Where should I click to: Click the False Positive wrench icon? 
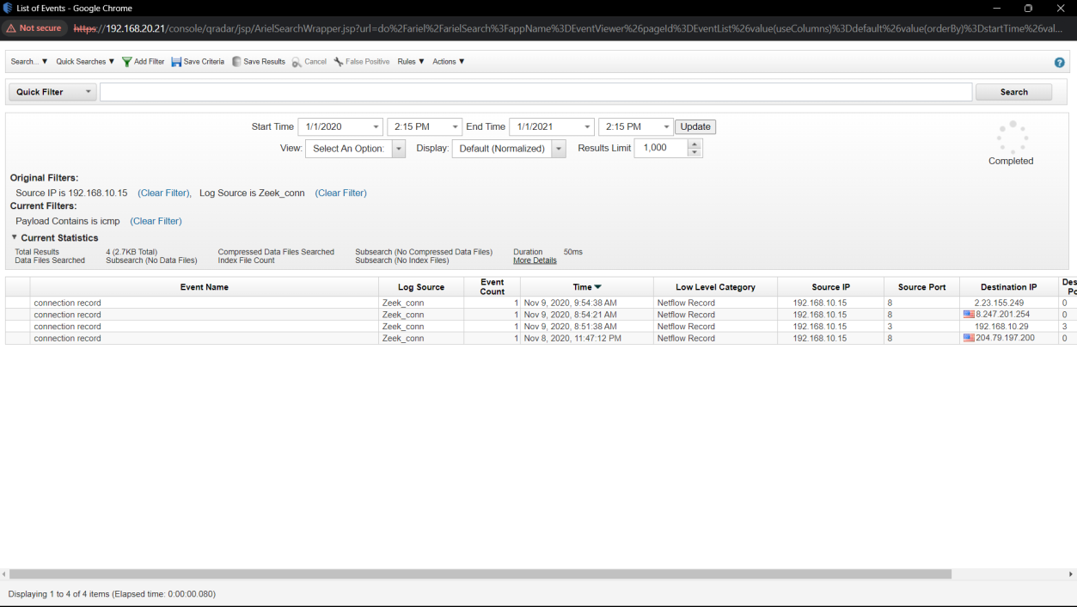(x=339, y=62)
